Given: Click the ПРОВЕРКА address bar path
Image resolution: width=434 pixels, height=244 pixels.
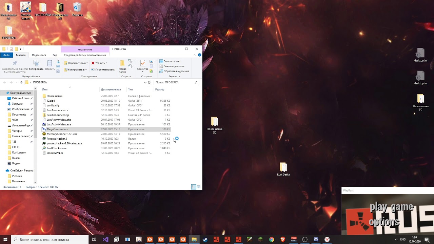Looking at the screenshot, I should click(40, 82).
